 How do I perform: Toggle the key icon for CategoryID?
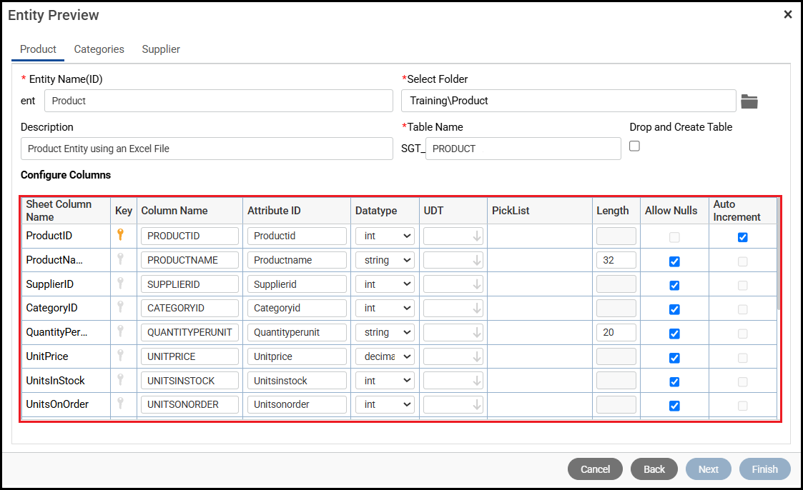pyautogui.click(x=120, y=307)
